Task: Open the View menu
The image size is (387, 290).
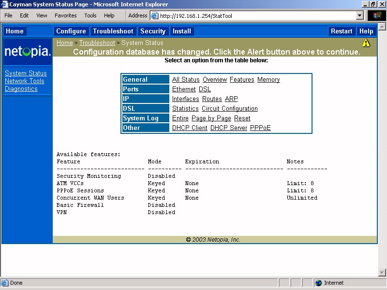Action: (x=42, y=15)
